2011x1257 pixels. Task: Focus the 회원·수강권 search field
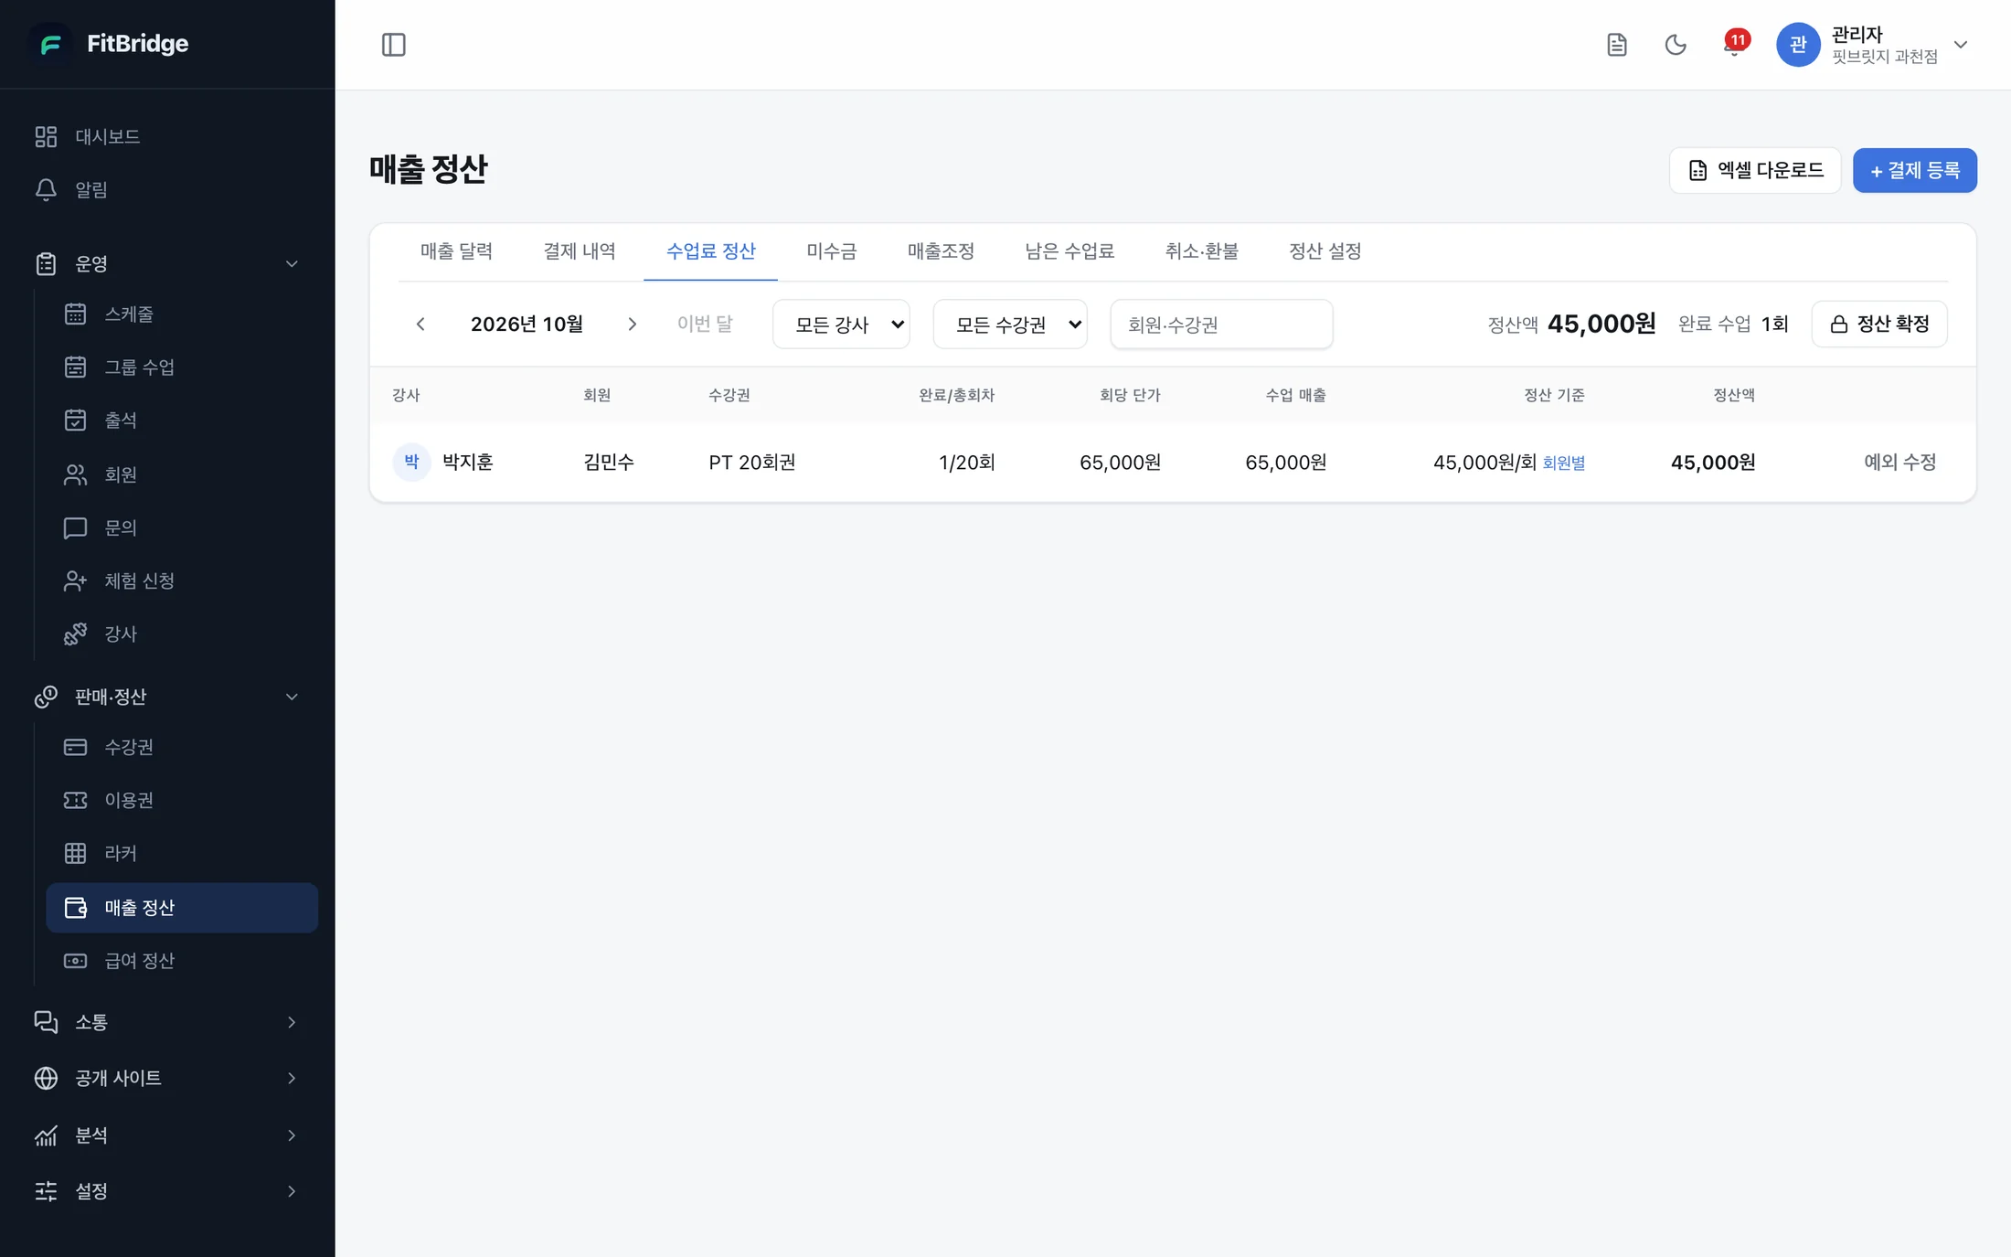(1221, 324)
